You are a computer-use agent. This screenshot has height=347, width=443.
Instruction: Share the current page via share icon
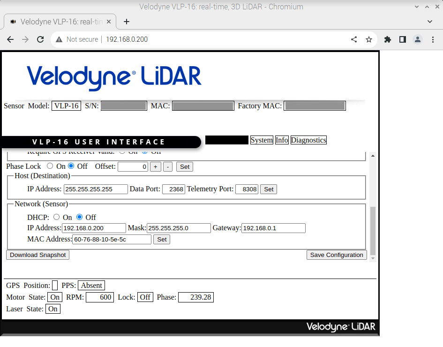[354, 39]
